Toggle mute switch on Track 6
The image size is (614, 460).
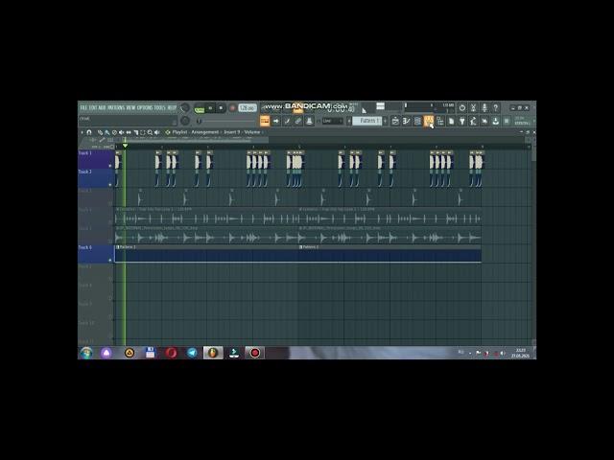click(x=110, y=260)
